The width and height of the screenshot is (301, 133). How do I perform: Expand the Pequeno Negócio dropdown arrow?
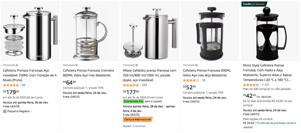point(31,111)
